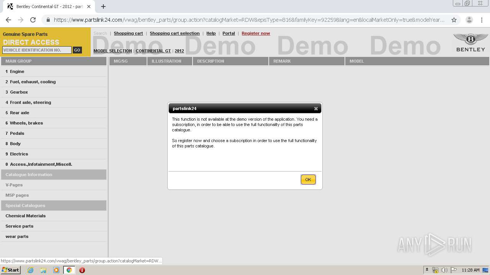Open V-Pages catalogue information
The height and width of the screenshot is (275, 490).
(x=54, y=185)
